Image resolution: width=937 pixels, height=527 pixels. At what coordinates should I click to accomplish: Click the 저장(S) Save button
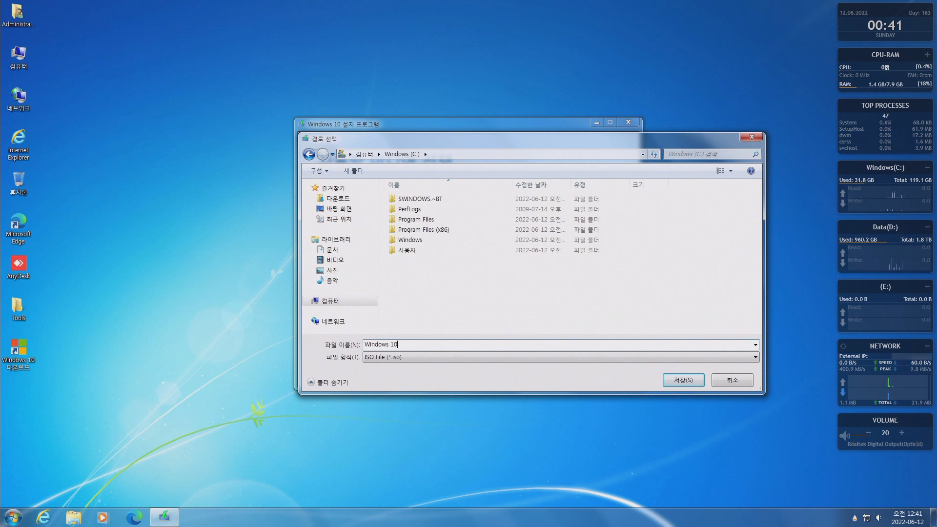click(x=683, y=380)
